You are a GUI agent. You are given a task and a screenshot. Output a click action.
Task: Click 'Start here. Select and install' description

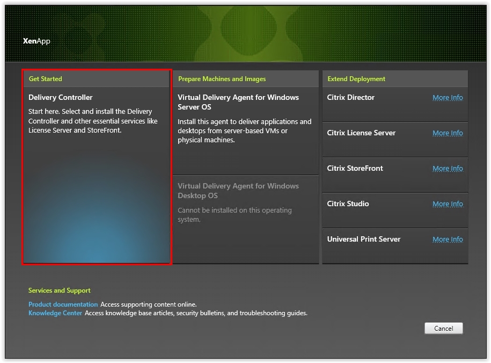93,121
